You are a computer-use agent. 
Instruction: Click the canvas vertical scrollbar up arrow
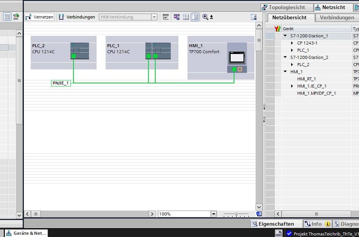point(259,25)
